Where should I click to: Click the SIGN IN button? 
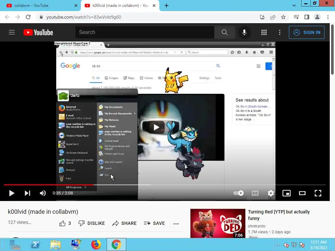(x=307, y=32)
